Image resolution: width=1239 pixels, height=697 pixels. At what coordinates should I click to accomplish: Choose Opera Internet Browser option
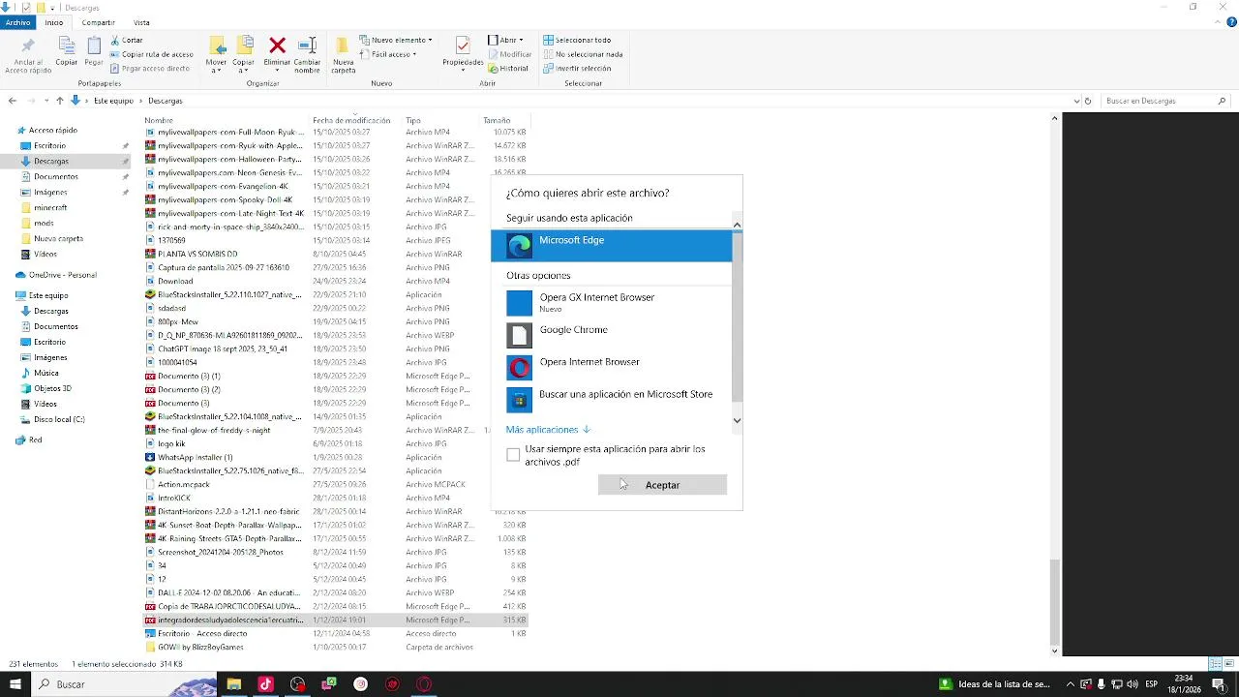click(611, 367)
